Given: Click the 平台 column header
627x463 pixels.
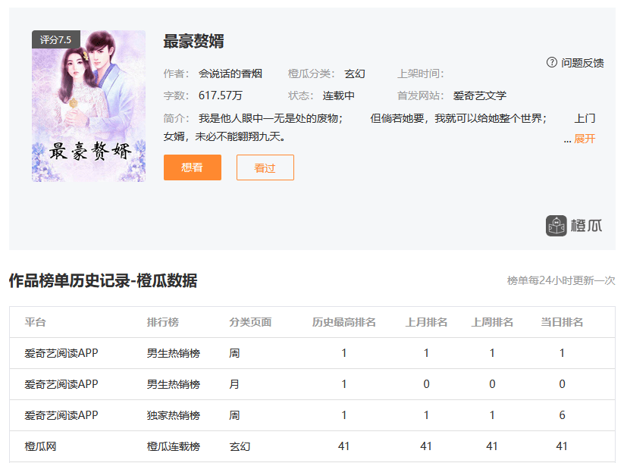Looking at the screenshot, I should pos(35,322).
